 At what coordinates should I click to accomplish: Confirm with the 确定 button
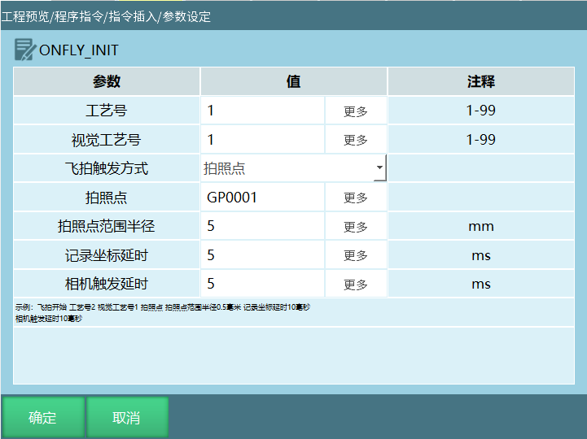42,417
